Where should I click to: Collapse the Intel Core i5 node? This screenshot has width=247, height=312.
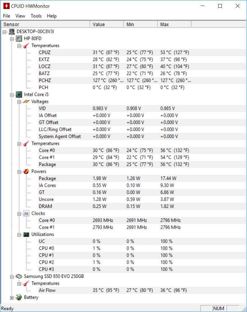pyautogui.click(x=12, y=95)
